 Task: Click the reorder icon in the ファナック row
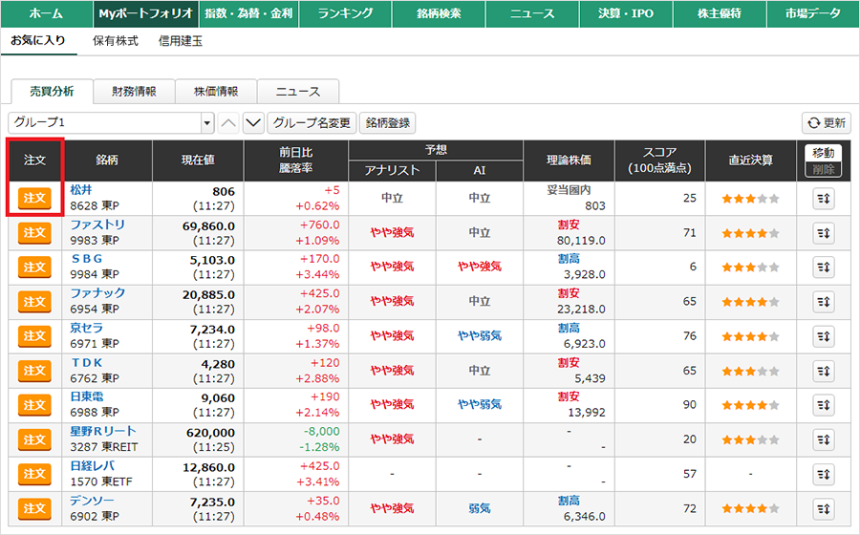coord(824,302)
